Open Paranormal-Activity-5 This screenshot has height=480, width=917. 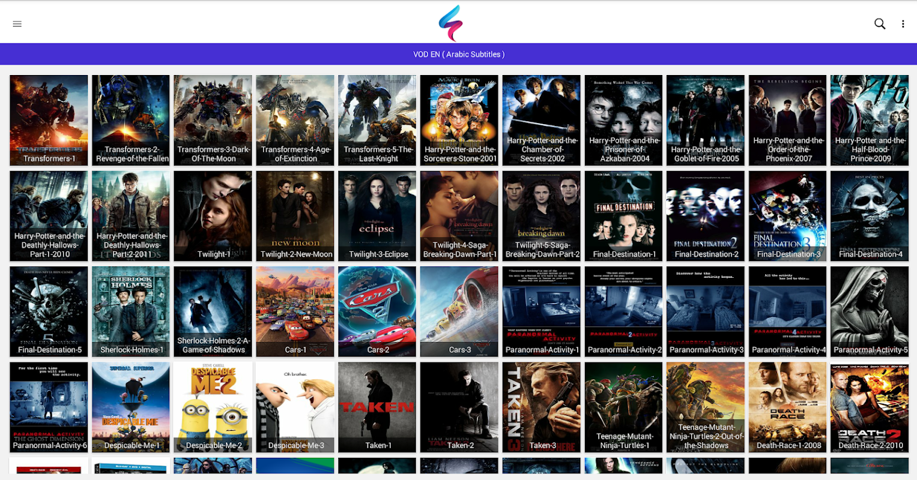(870, 311)
